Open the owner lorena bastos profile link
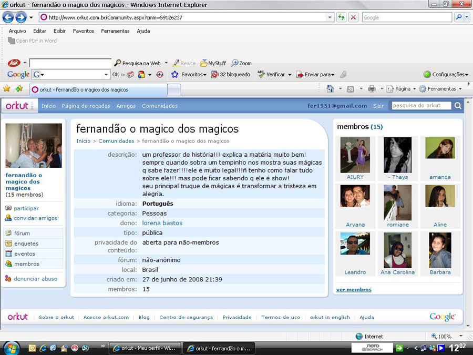The image size is (473, 355). coord(162,223)
